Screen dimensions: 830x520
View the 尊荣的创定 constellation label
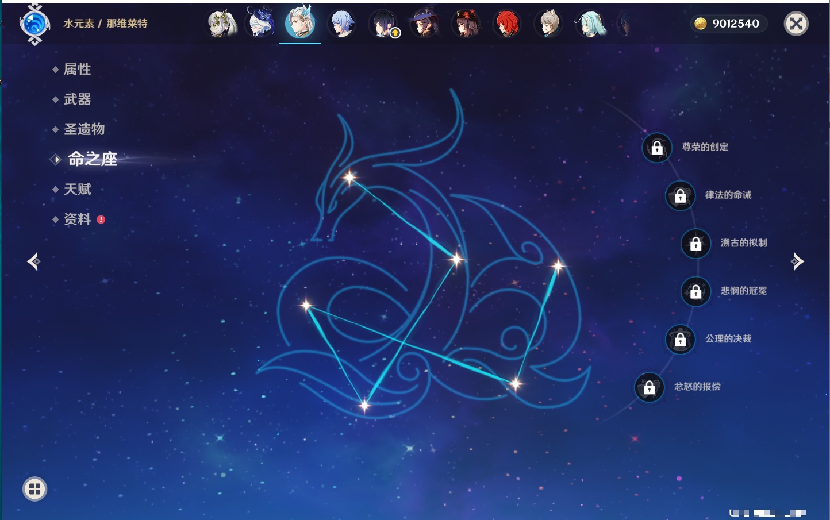[x=705, y=147]
